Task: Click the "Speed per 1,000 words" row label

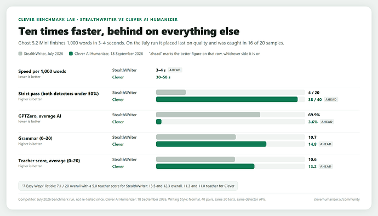Action: (42, 71)
